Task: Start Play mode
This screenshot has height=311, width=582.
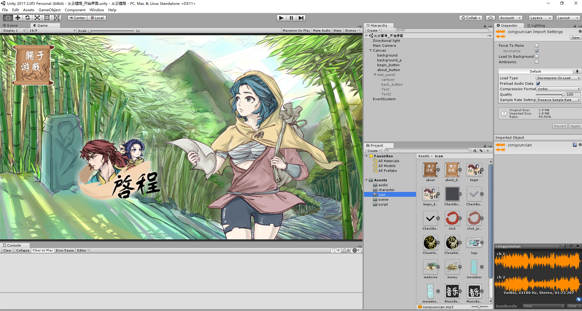Action: pyautogui.click(x=281, y=18)
